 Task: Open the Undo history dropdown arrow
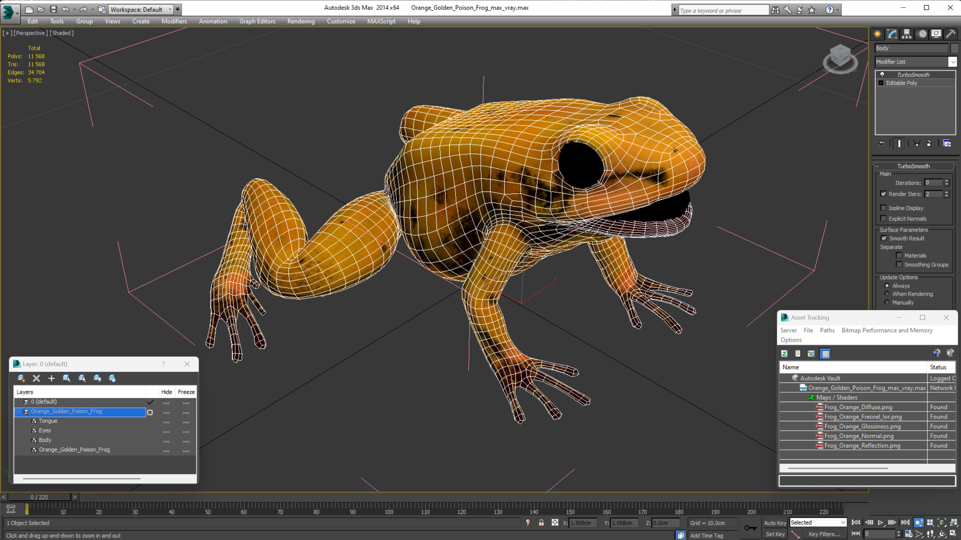tap(74, 9)
